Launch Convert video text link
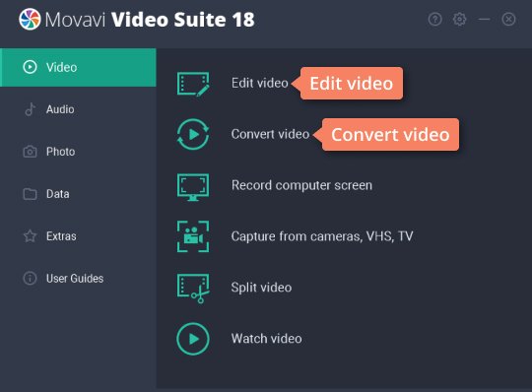The height and width of the screenshot is (392, 532). [x=270, y=134]
